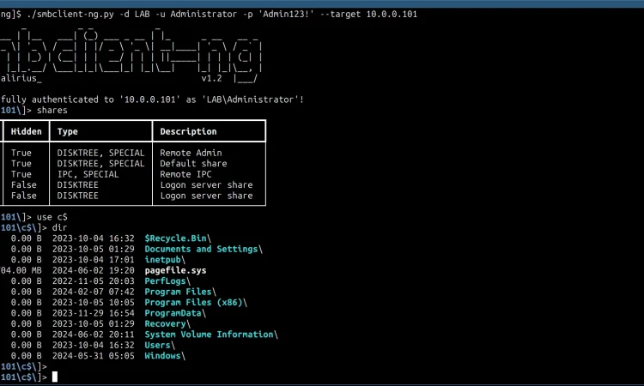
Task: Click True in the Default share row
Action: point(21,164)
